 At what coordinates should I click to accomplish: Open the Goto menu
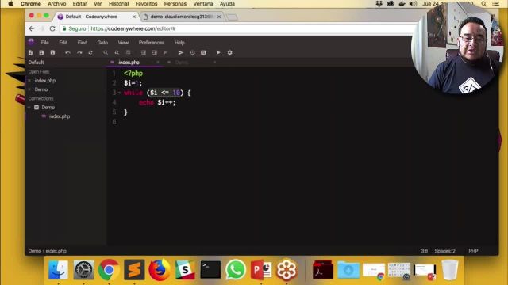click(102, 42)
